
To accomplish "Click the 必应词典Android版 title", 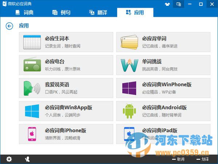I will 165,108.
